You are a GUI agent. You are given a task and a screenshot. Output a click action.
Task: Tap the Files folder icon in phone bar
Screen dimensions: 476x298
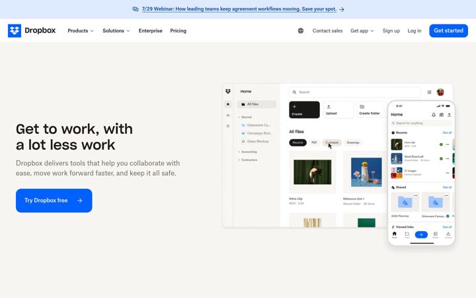click(407, 234)
